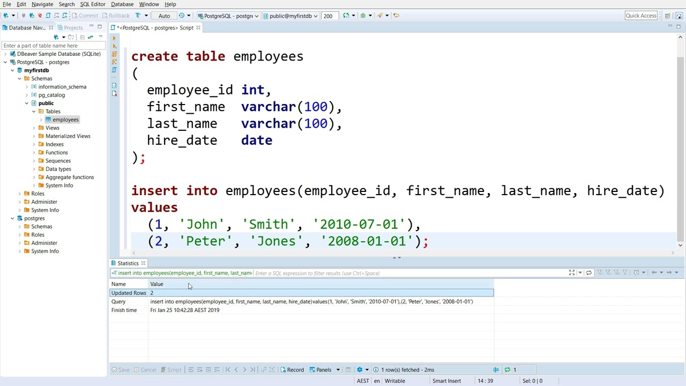Expand the information_schema node

pyautogui.click(x=27, y=87)
